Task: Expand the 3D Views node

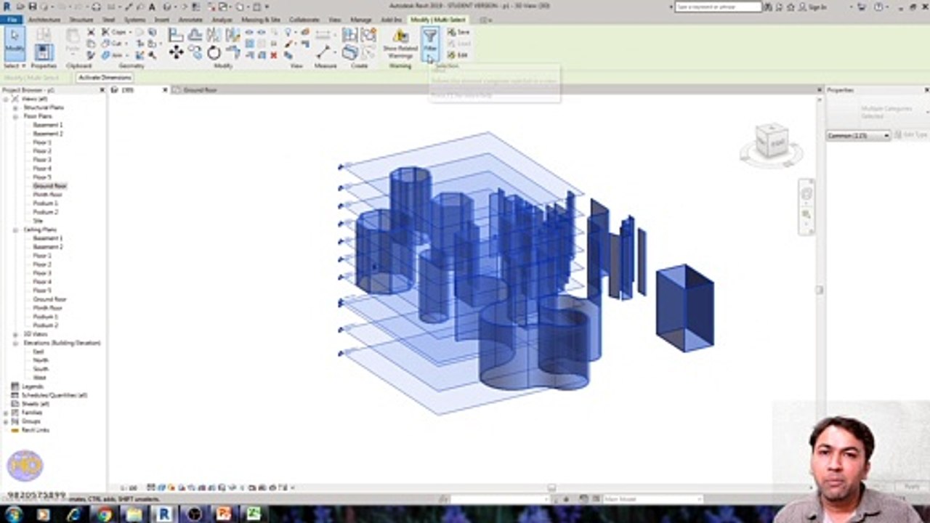Action: coord(15,334)
